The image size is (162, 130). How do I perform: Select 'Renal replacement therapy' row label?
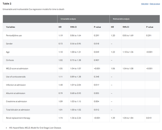coord(18,118)
